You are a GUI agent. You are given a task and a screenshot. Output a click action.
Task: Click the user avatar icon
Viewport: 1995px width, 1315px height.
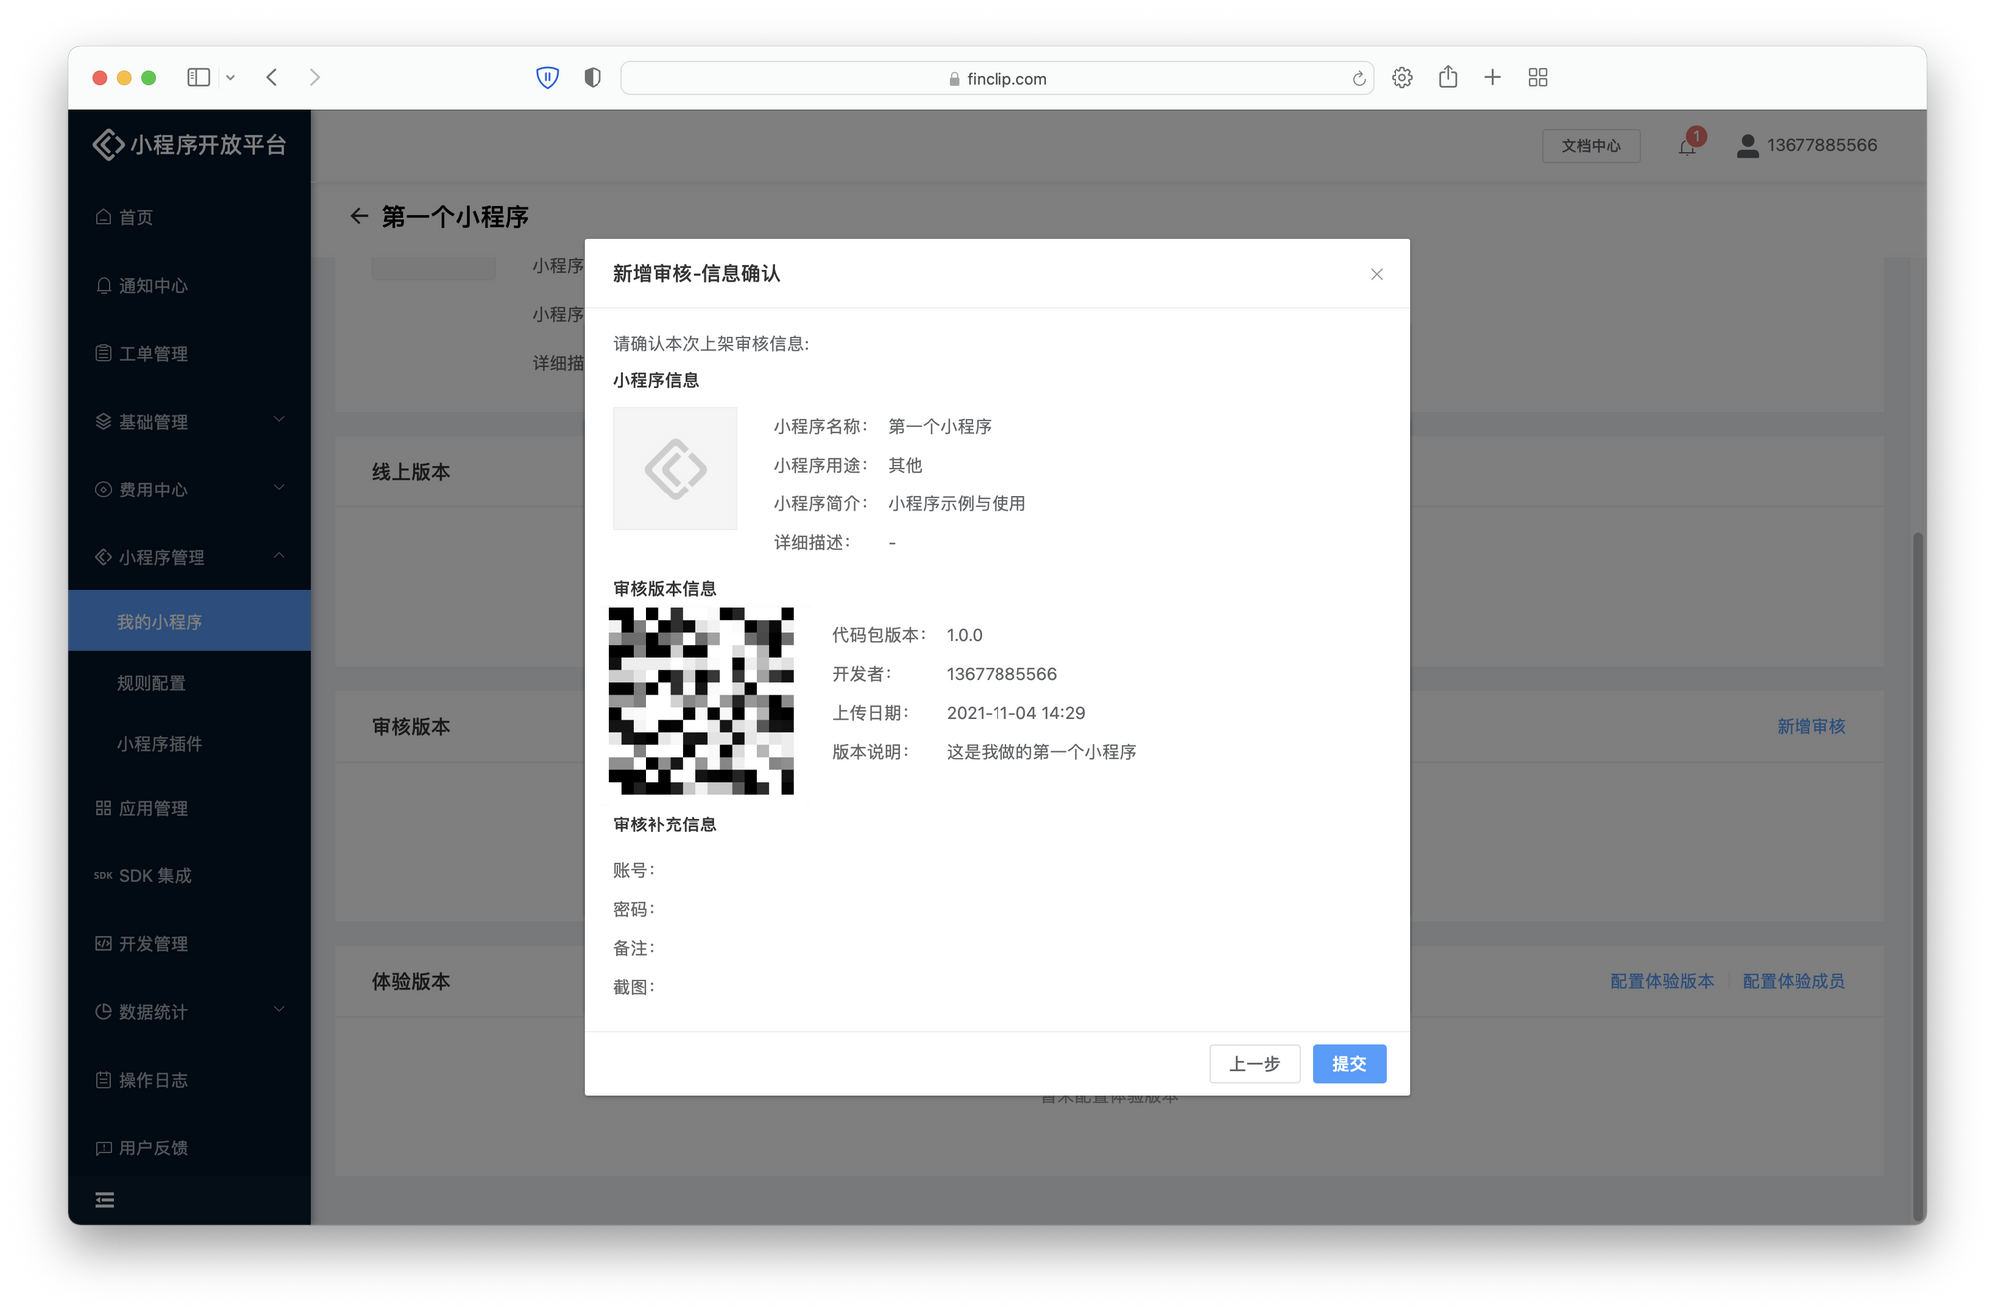(1747, 146)
